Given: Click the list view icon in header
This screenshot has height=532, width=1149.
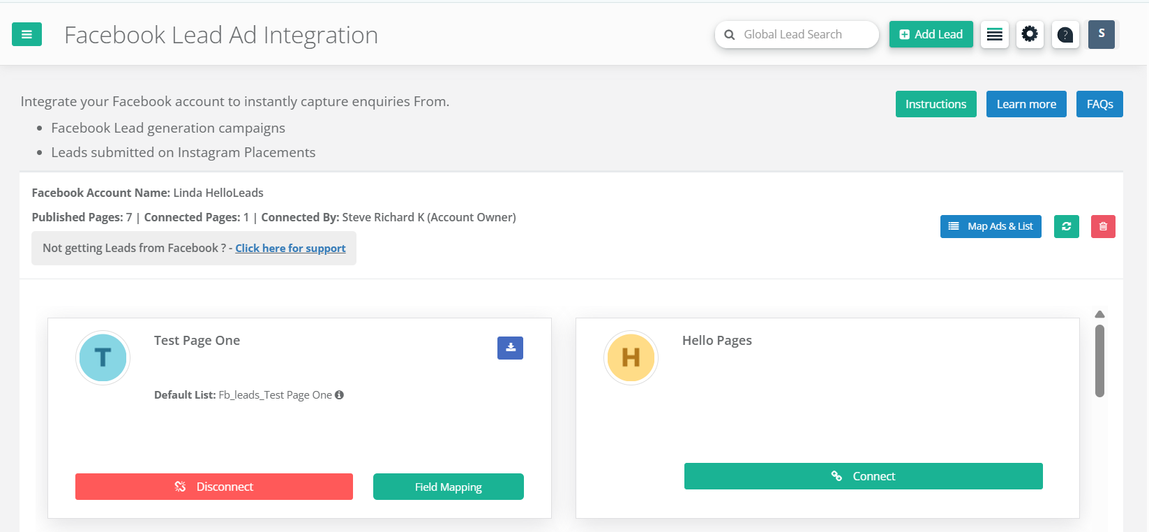Looking at the screenshot, I should coord(995,34).
